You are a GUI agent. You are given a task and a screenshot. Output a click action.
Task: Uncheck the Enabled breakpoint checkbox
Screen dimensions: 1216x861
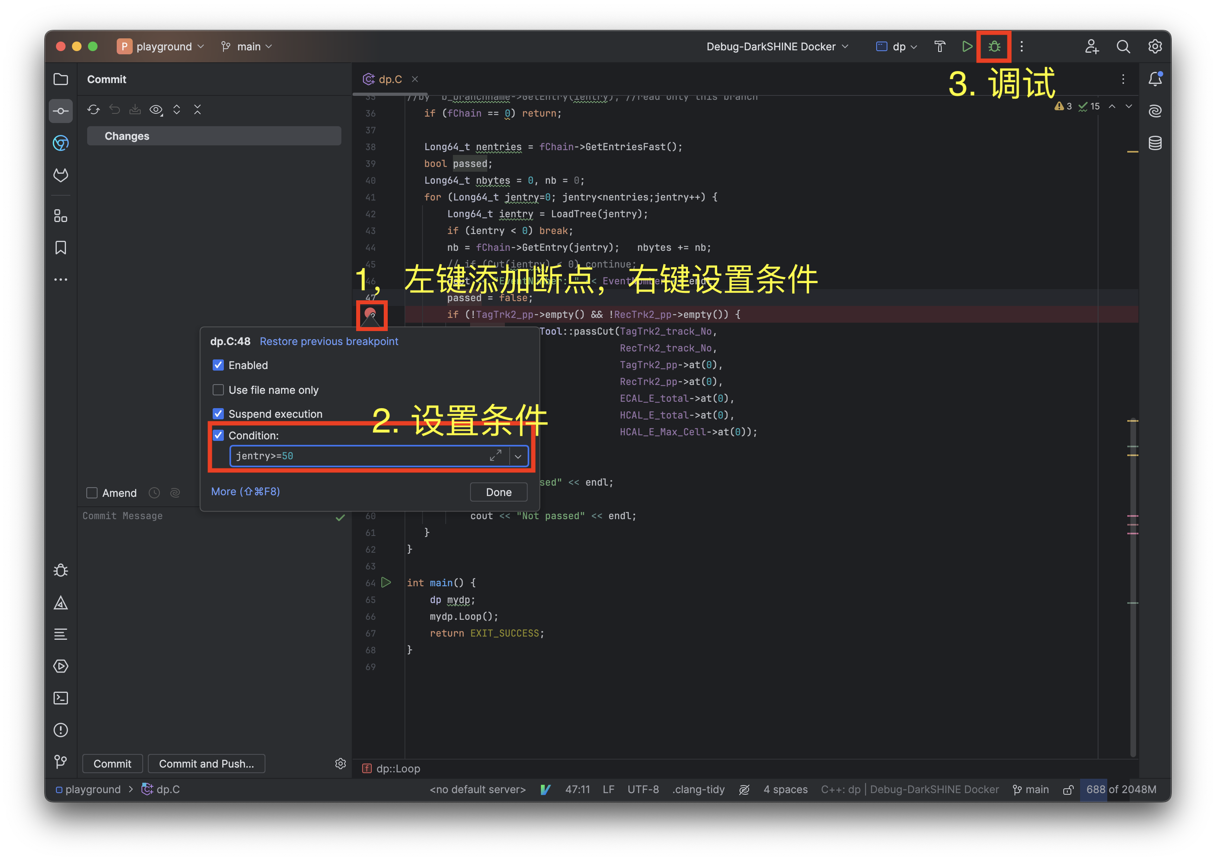(x=218, y=365)
